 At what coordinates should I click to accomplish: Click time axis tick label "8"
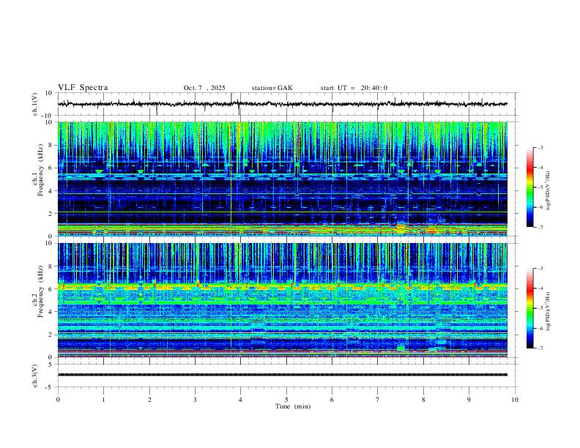coord(423,400)
